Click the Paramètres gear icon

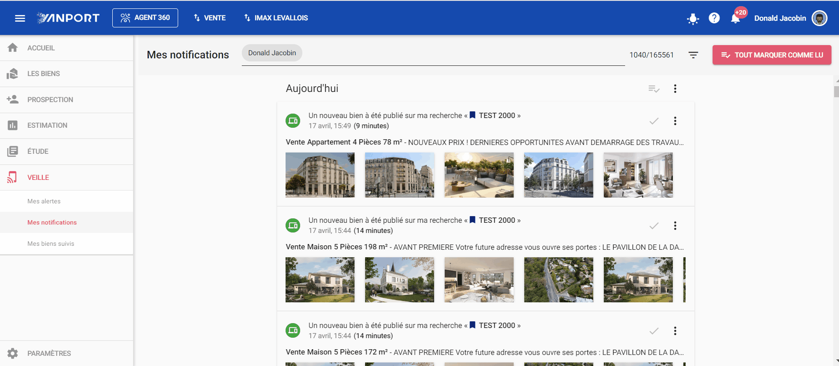click(x=12, y=353)
